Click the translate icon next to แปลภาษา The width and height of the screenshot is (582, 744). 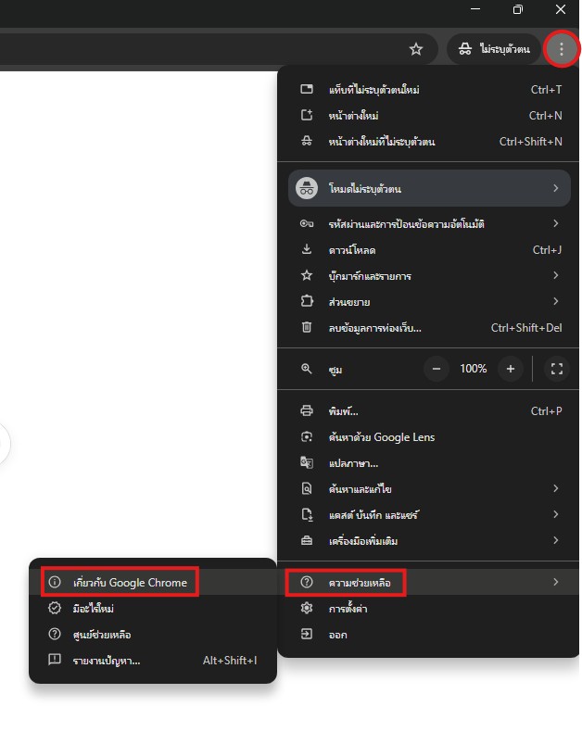pyautogui.click(x=307, y=463)
